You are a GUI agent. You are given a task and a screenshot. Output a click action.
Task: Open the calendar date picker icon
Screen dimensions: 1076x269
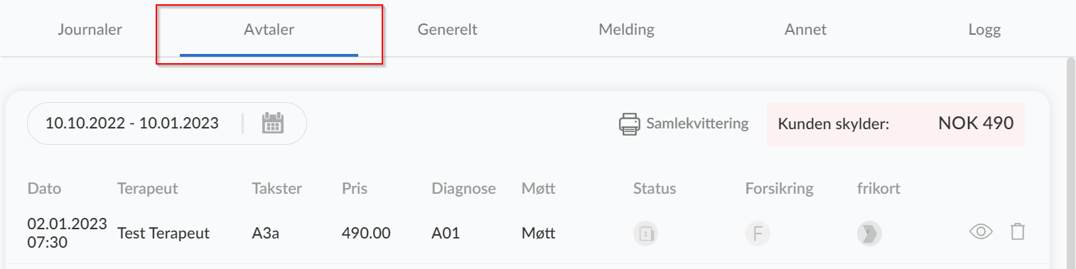273,123
